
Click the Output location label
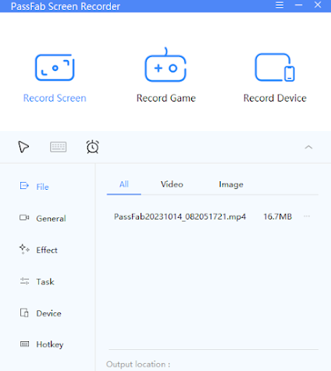138,364
